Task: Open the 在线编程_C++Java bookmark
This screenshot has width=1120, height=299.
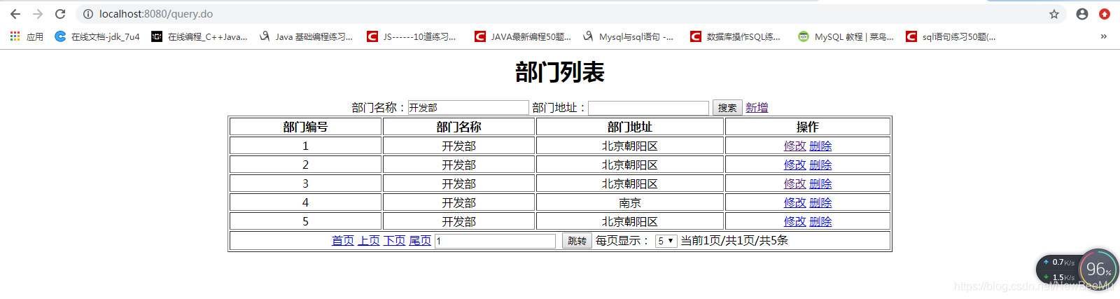Action: click(x=199, y=36)
